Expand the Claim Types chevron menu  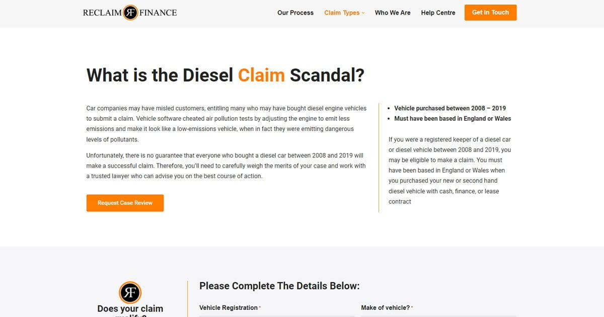coord(363,13)
